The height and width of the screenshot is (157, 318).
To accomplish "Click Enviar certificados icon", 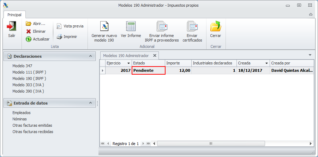I will coord(192,26).
